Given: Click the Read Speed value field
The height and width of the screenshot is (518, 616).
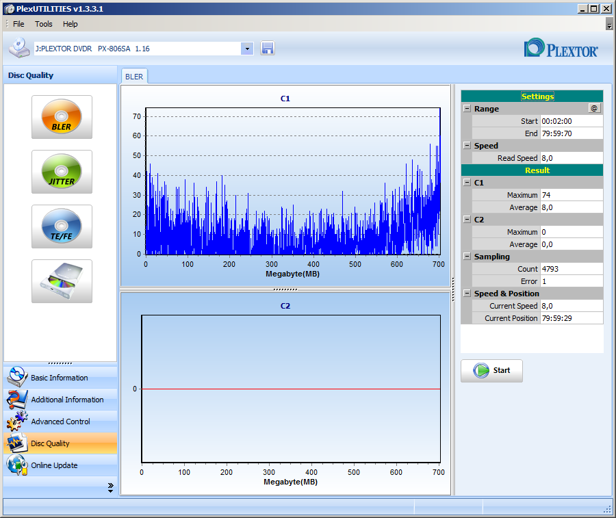Looking at the screenshot, I should (572, 158).
